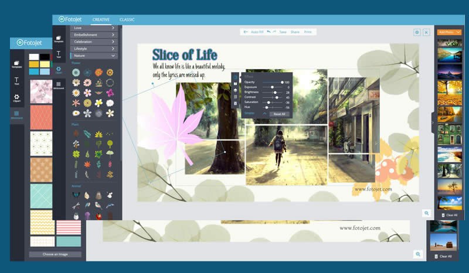
Task: Click the Reset All button
Action: click(279, 114)
